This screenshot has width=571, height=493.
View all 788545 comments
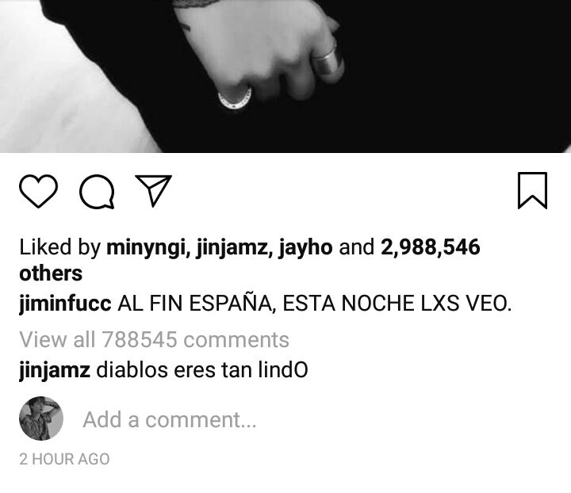[154, 340]
